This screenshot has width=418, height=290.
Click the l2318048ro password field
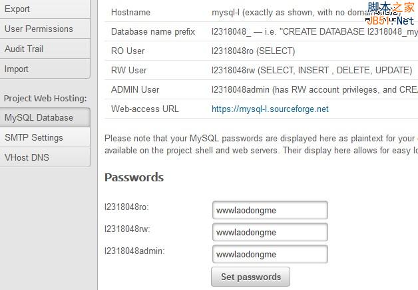[270, 210]
